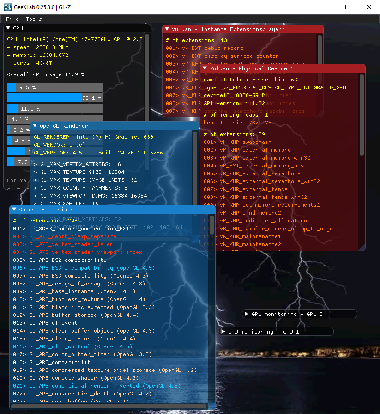This screenshot has width=380, height=414.
Task: Collapse the Vulkan Physical Device 1 window
Action: (205, 68)
